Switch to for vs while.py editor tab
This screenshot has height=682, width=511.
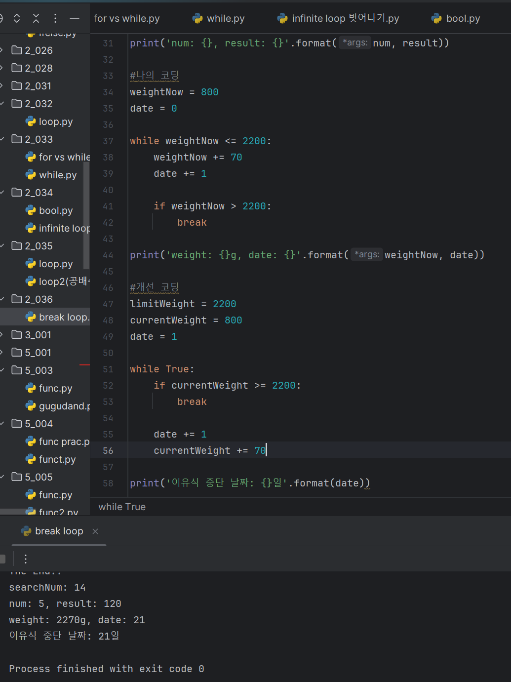click(127, 18)
